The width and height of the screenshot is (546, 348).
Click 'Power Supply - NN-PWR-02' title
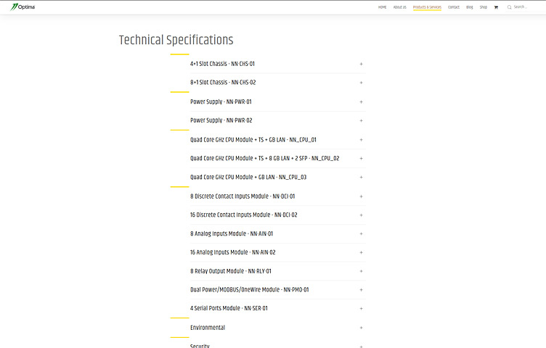tap(221, 120)
